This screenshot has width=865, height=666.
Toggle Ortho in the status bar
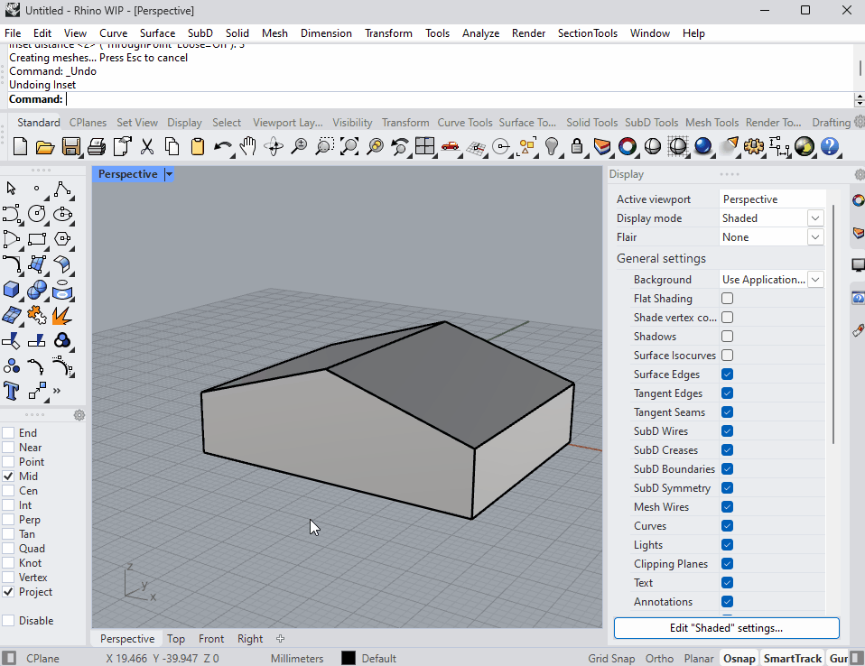click(x=659, y=658)
